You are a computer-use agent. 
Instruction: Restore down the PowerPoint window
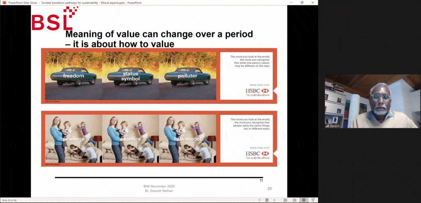coord(302,2)
